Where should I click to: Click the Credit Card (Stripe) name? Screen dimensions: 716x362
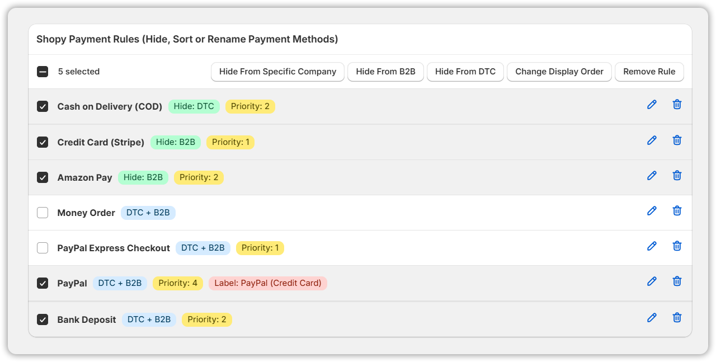pos(101,142)
